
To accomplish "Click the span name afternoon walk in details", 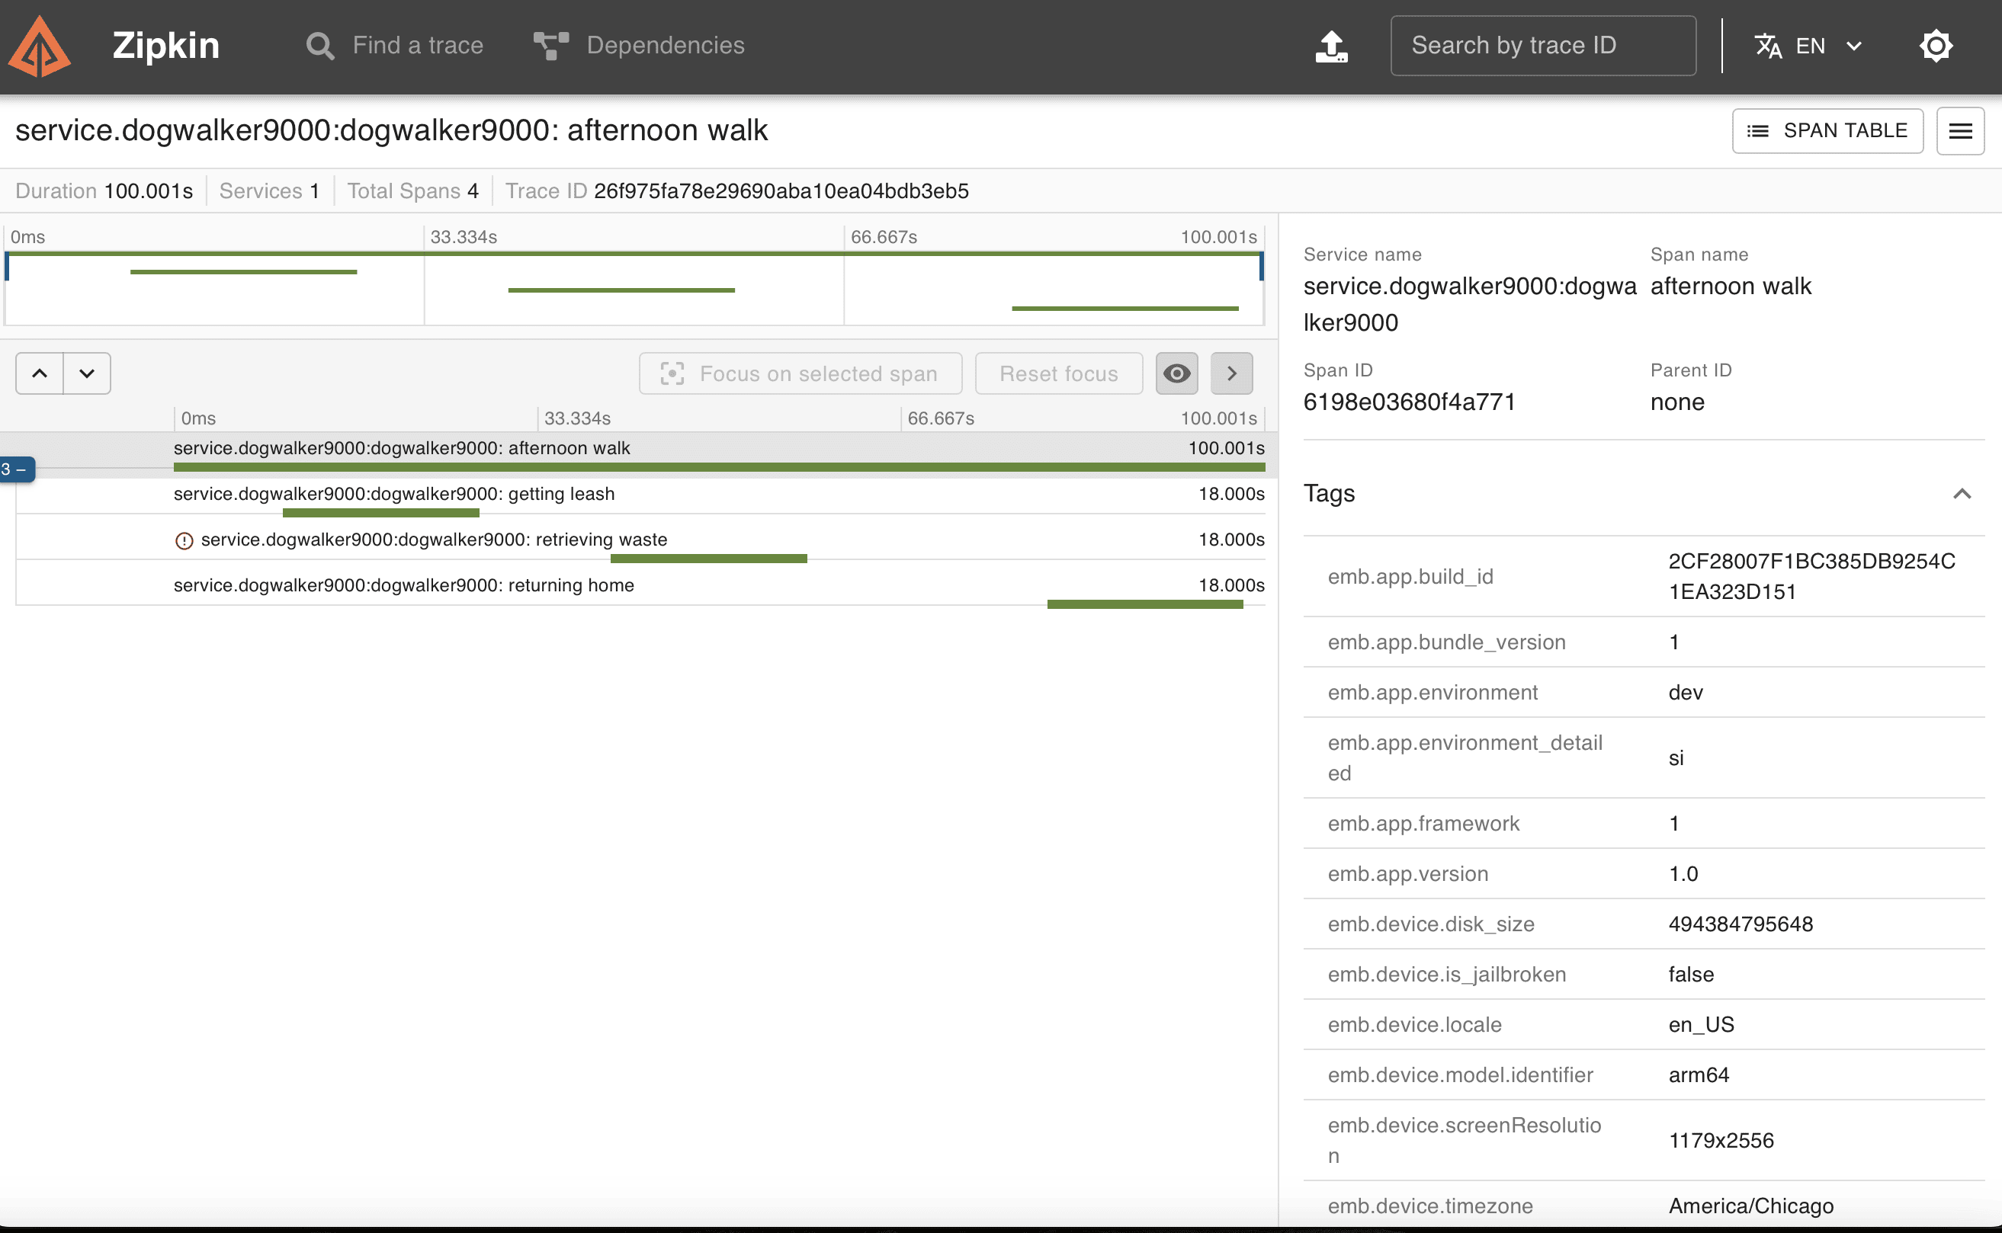I will (1731, 287).
